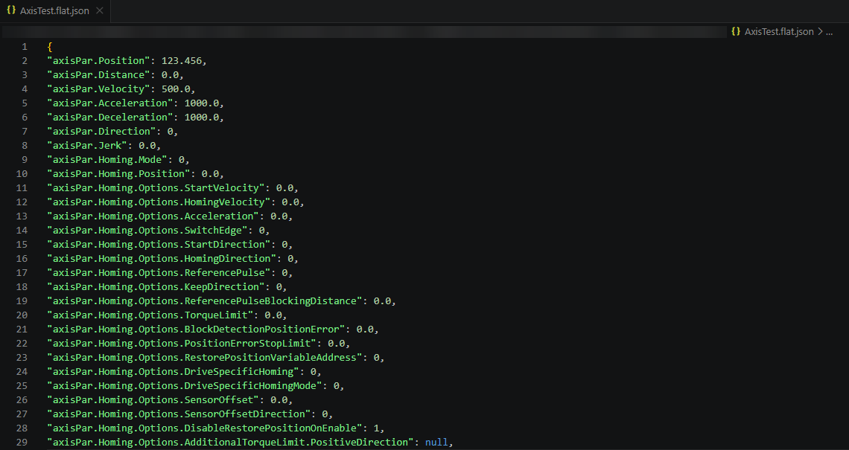849x450 pixels.
Task: Click the Homing.Options.Acceleration key
Action: coord(153,216)
